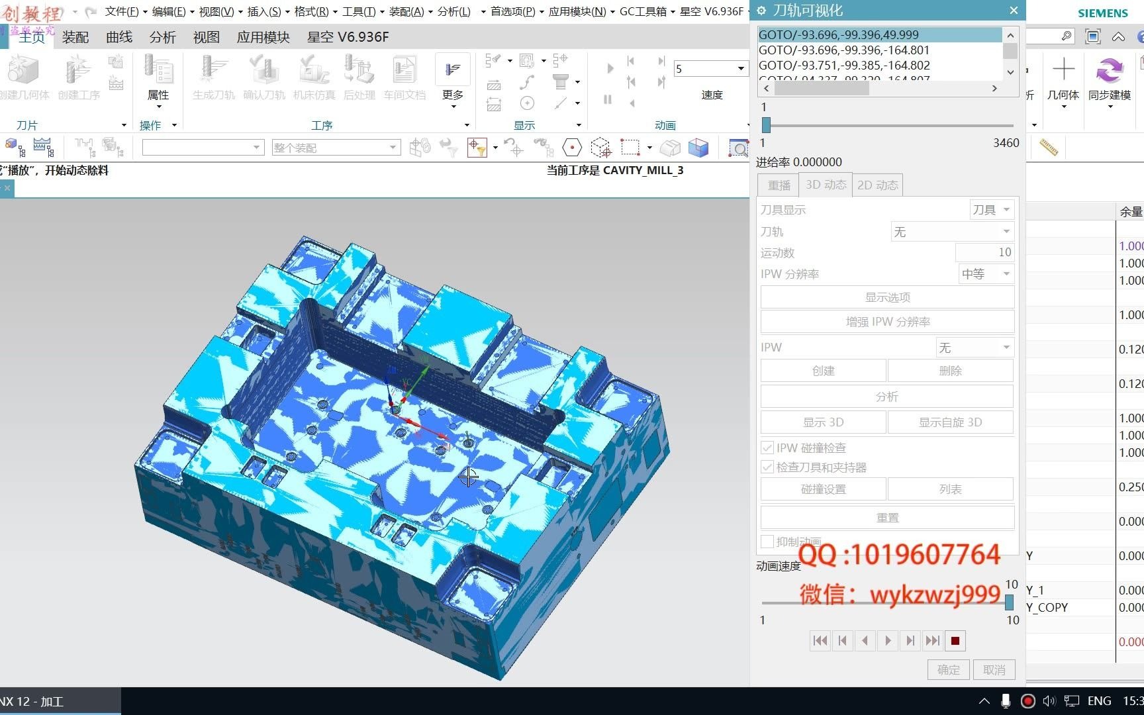
Task: Open the 装配 ribbon tab
Action: point(75,37)
